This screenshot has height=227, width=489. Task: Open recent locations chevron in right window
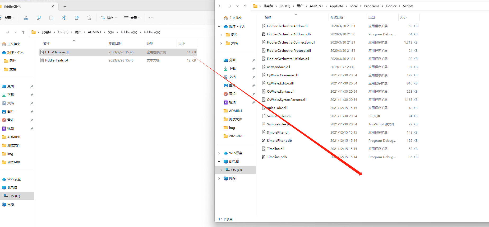click(x=237, y=6)
